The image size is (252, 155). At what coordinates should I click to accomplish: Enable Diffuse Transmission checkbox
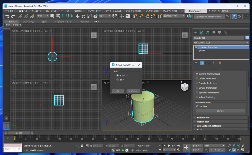(x=197, y=88)
